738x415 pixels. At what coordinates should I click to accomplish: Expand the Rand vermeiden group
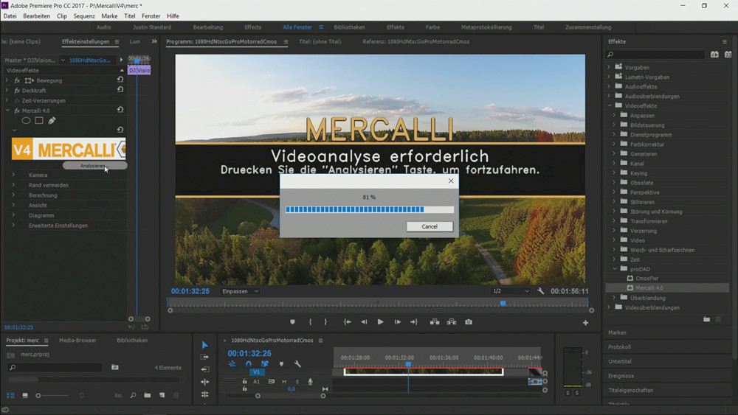click(x=13, y=185)
